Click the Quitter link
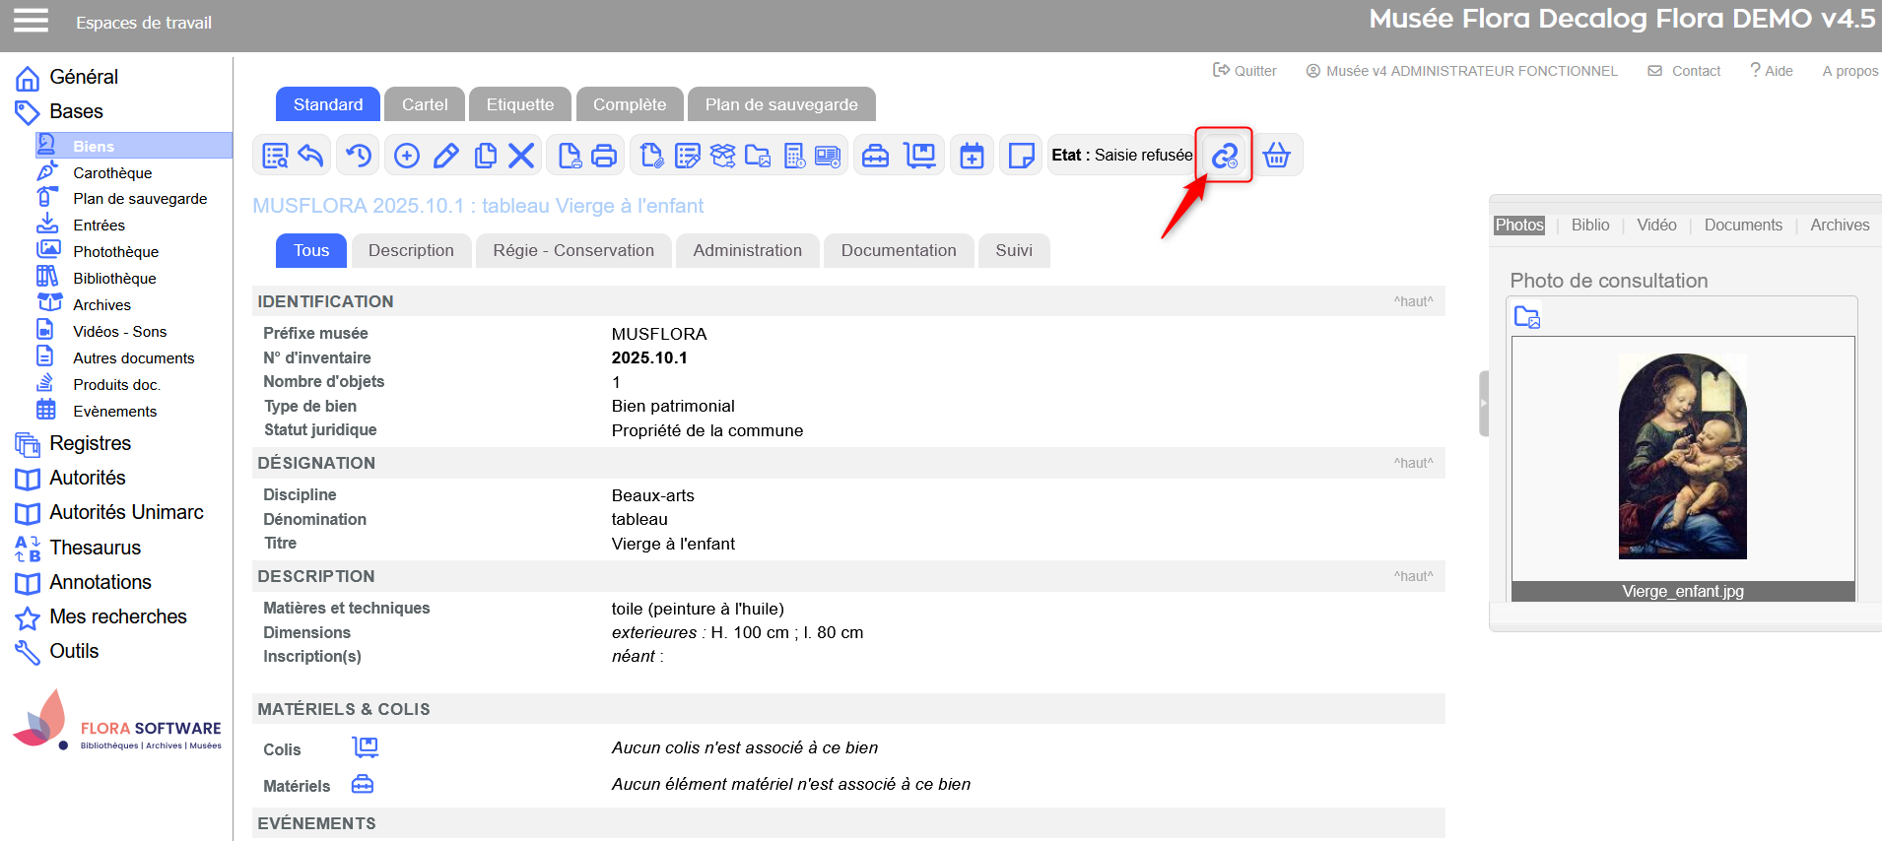This screenshot has height=841, width=1882. tap(1244, 71)
